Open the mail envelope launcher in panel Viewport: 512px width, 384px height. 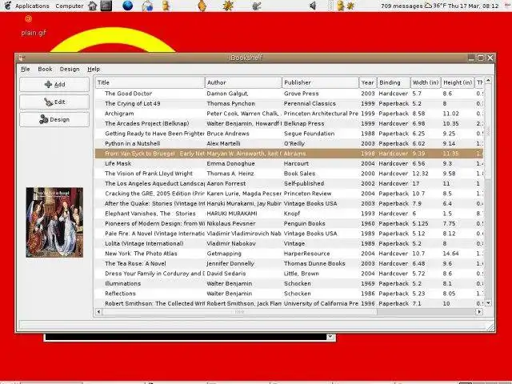[147, 6]
